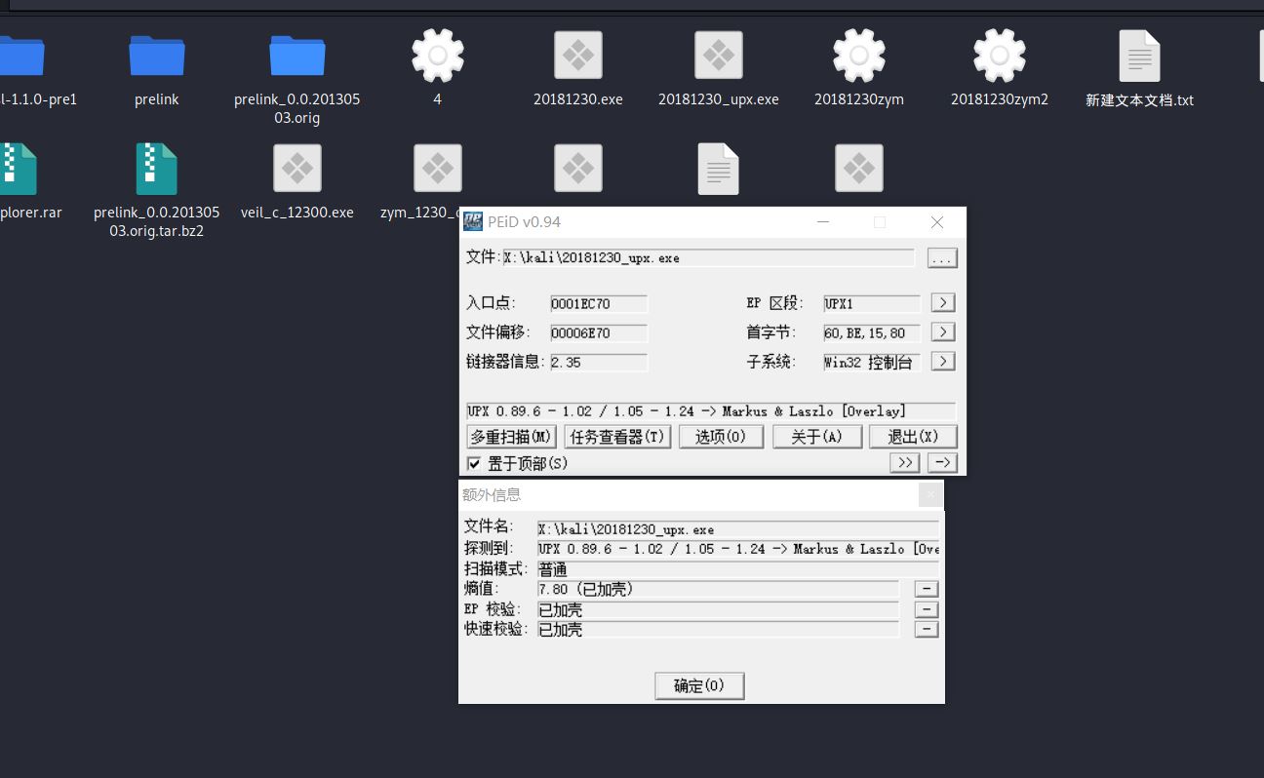Select the 20181230zym2 gear file
The height and width of the screenshot is (778, 1264).
[x=999, y=56]
